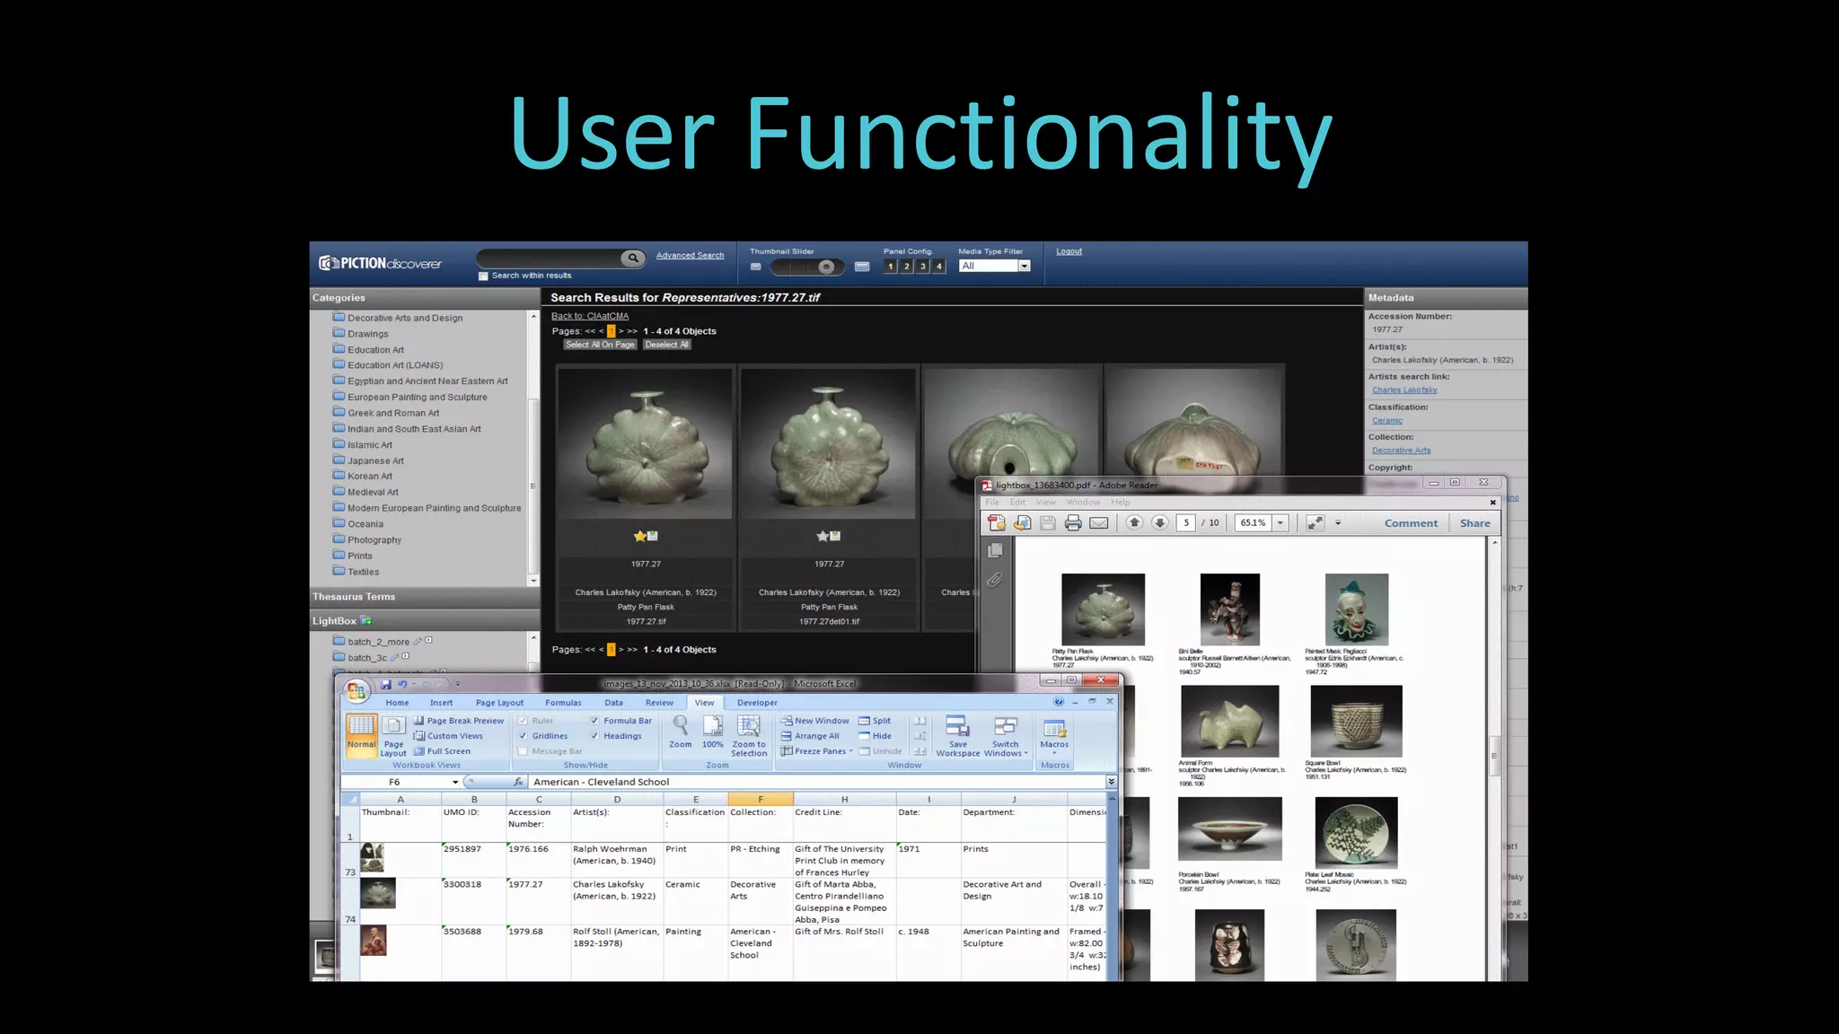
Task: Click the email envelope icon in Adobe Reader
Action: point(1098,523)
